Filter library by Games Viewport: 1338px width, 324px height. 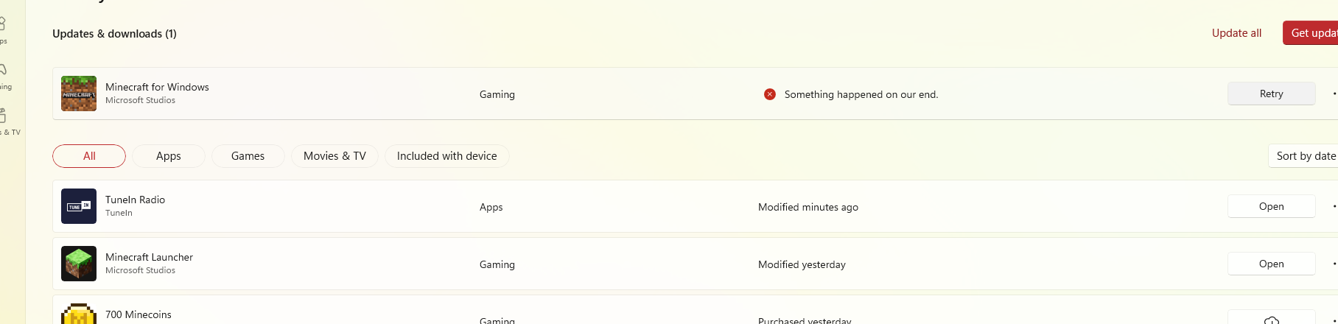point(248,156)
